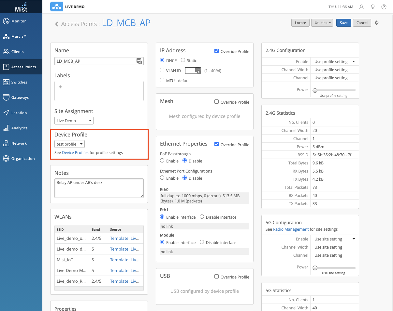Click the lightbulb icon in header

[x=373, y=7]
